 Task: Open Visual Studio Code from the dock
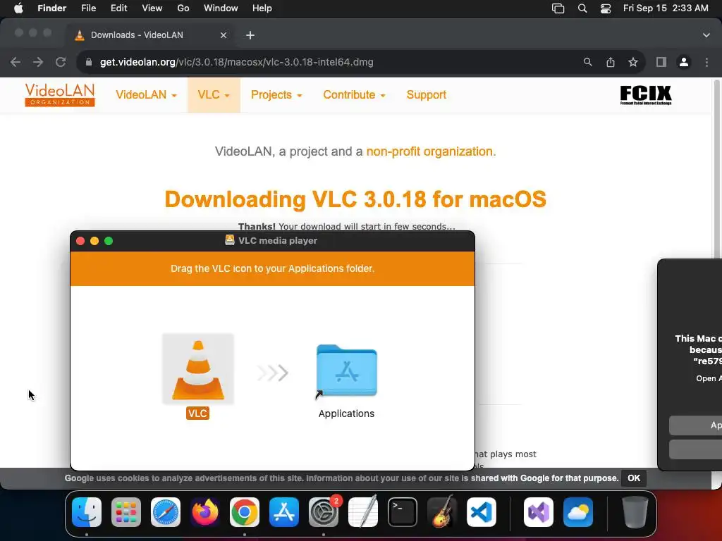(x=482, y=512)
